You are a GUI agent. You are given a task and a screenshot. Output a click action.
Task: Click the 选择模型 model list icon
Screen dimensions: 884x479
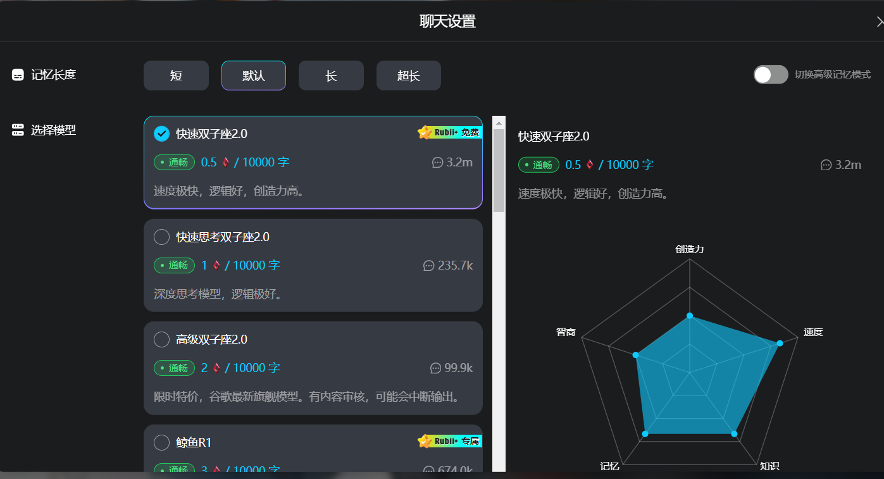coord(18,130)
